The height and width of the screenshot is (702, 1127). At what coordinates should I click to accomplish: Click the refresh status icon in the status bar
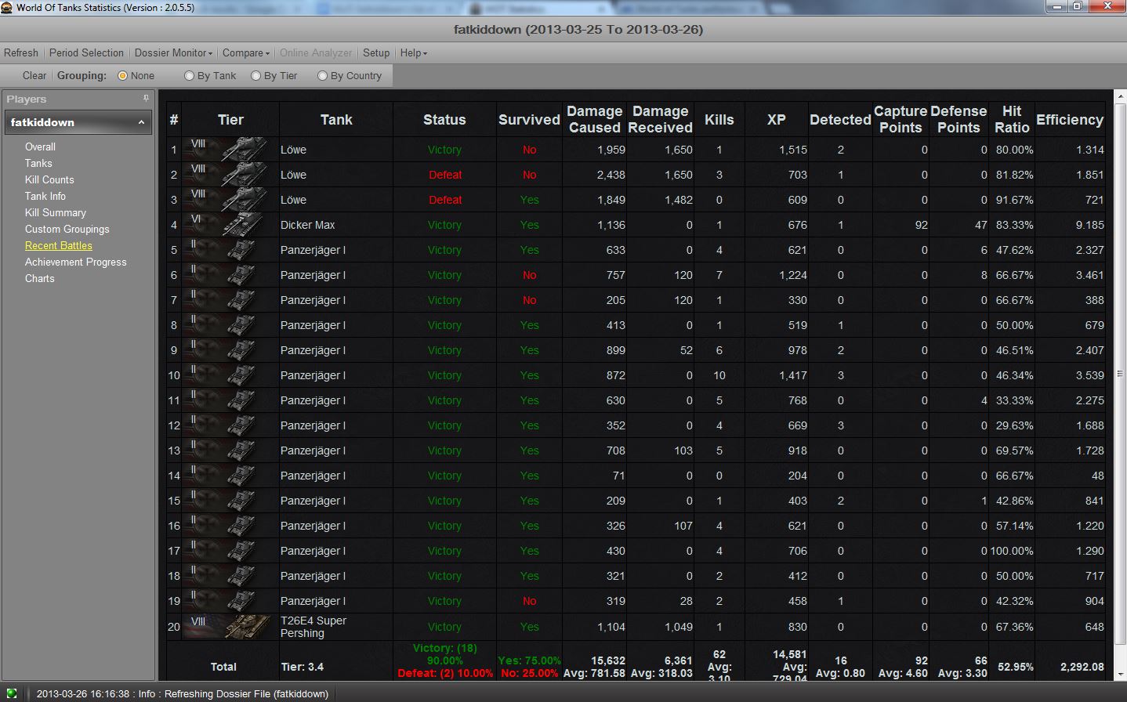(x=10, y=693)
